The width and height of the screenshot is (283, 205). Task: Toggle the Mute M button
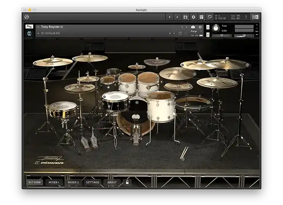click(x=208, y=35)
